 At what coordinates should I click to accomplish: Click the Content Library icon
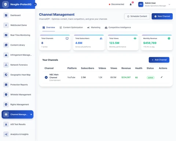(6, 45)
